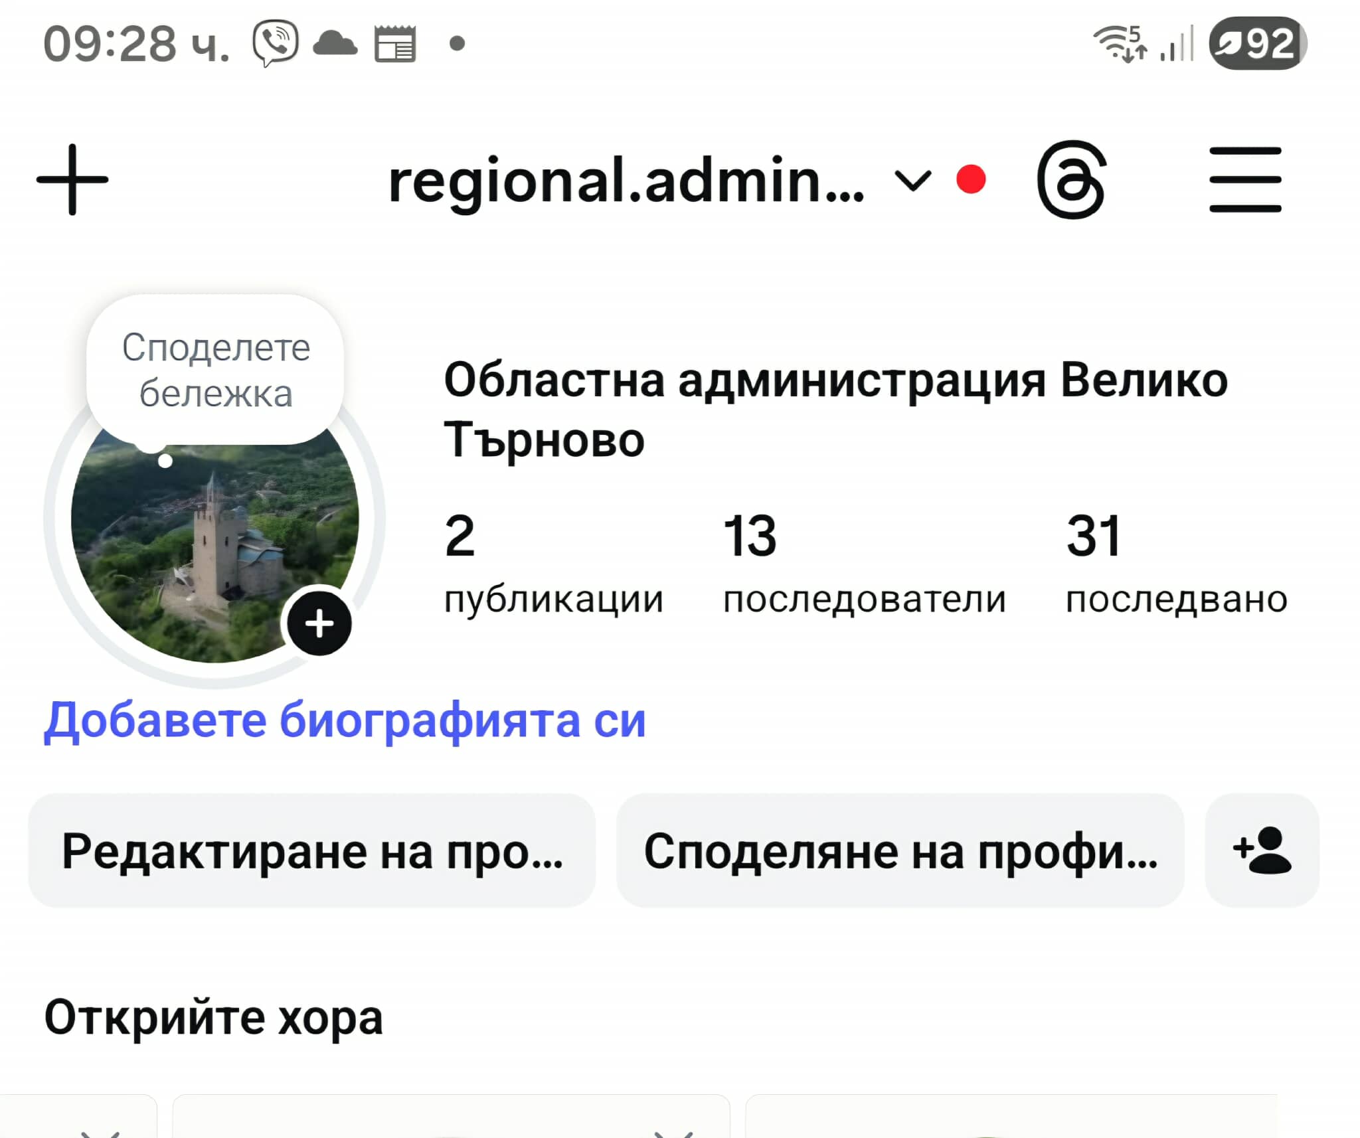Tap the Споделете бележка note bubble
The width and height of the screenshot is (1360, 1138).
[215, 370]
